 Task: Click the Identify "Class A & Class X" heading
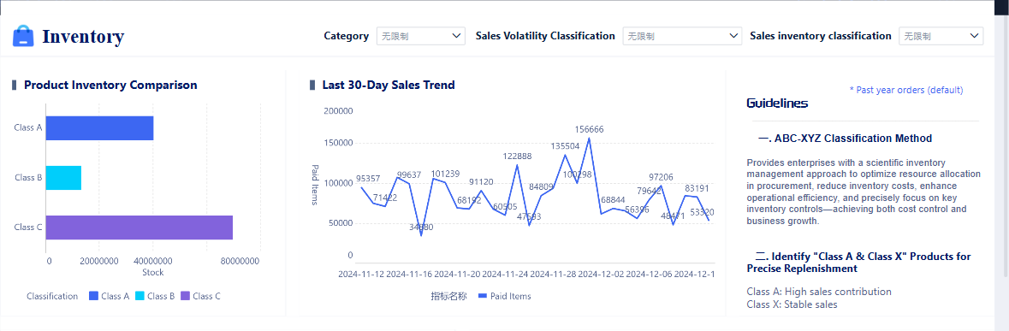point(858,263)
